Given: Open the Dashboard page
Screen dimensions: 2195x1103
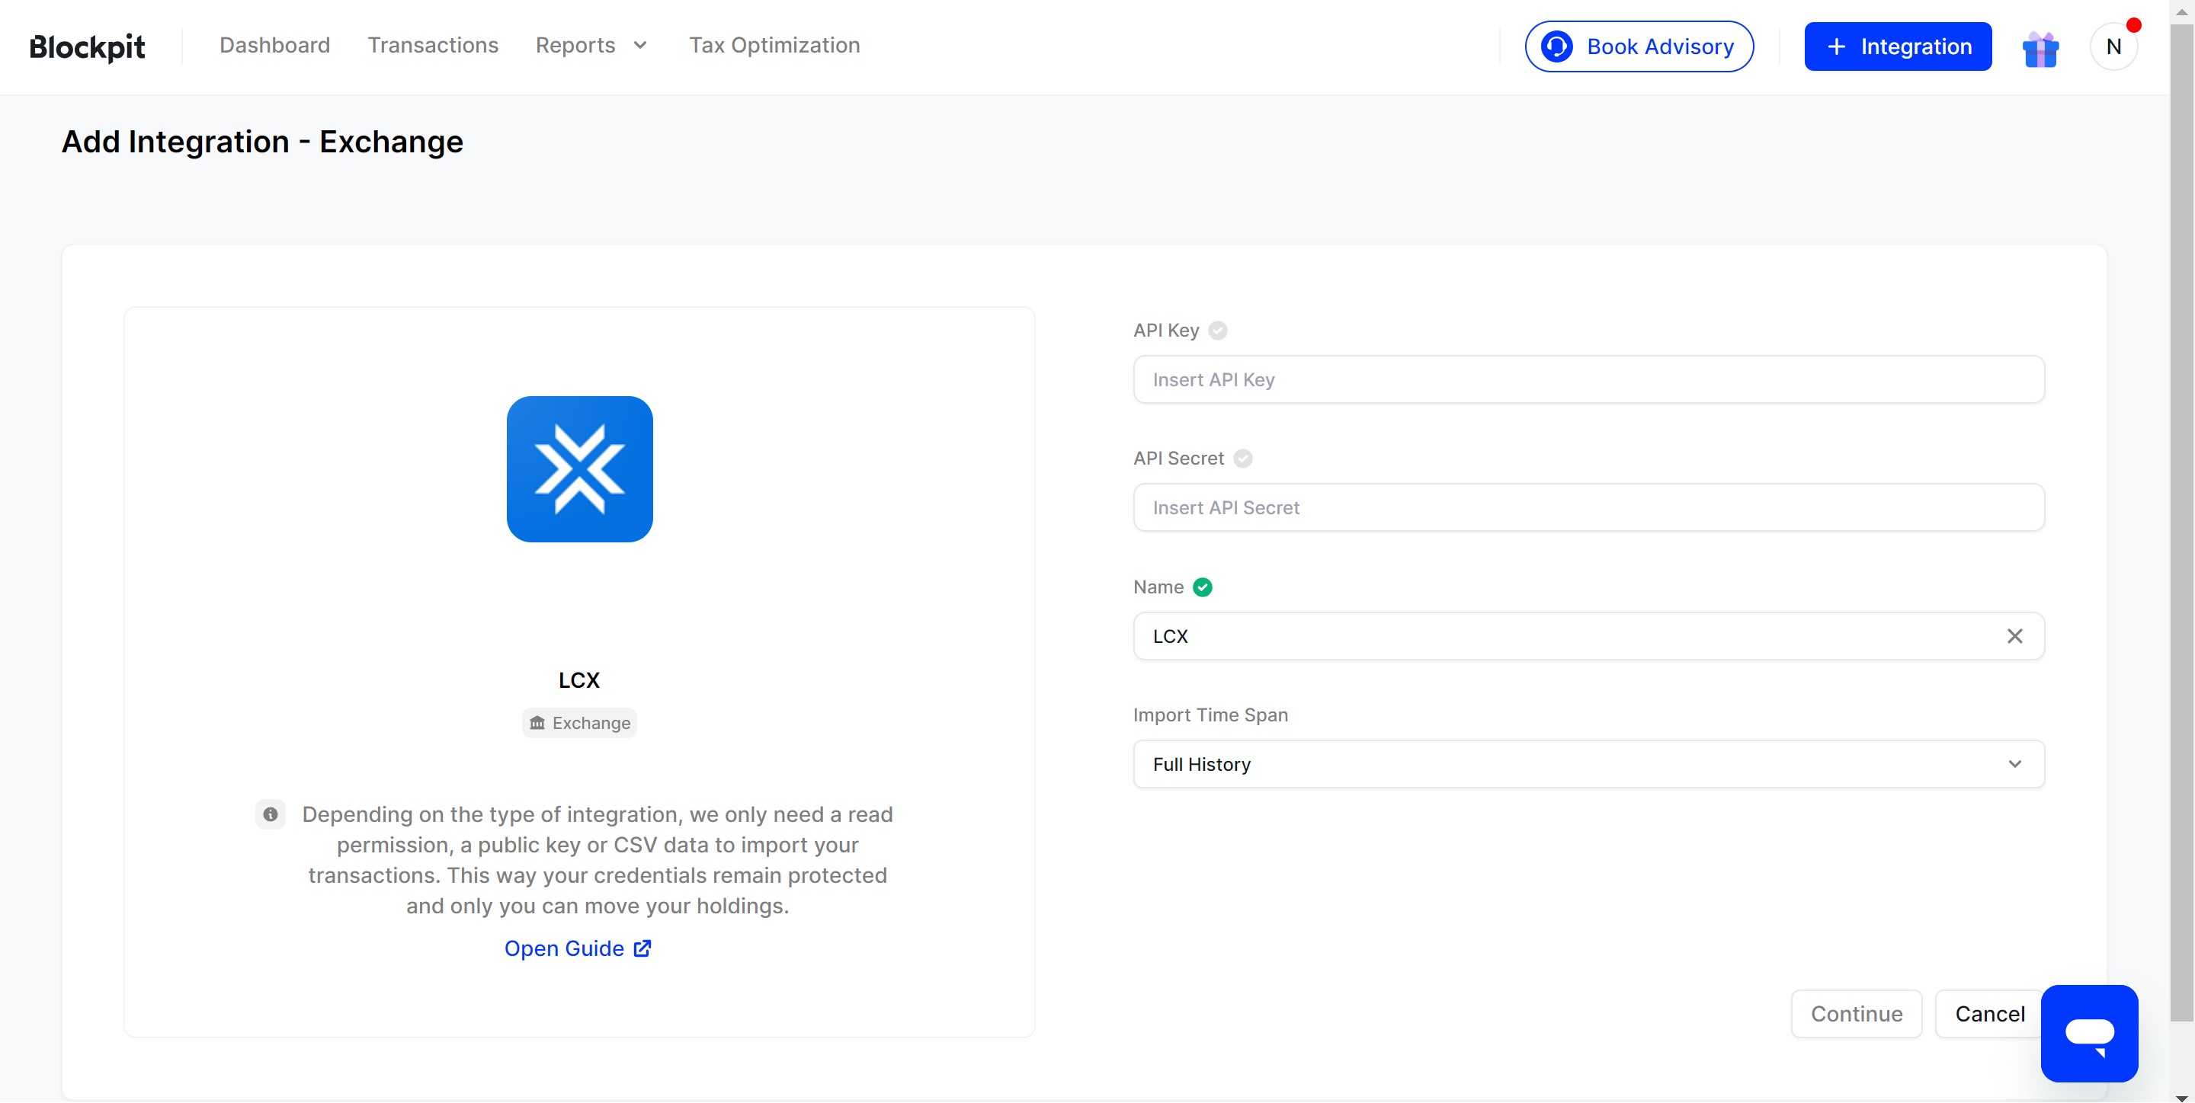Looking at the screenshot, I should tap(274, 45).
